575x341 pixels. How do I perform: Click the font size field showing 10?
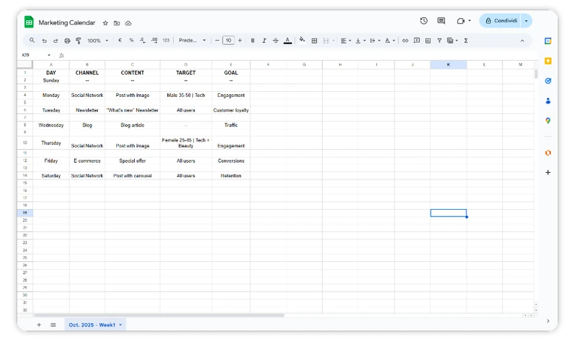[x=229, y=40]
